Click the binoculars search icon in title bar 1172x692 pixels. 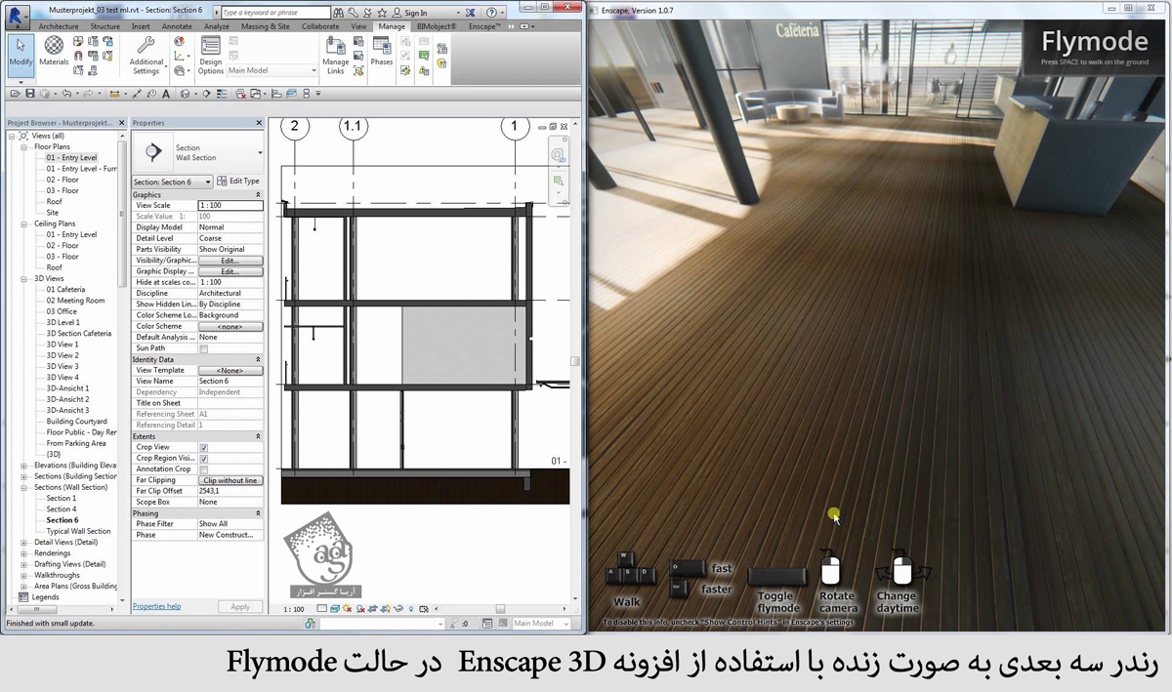337,13
